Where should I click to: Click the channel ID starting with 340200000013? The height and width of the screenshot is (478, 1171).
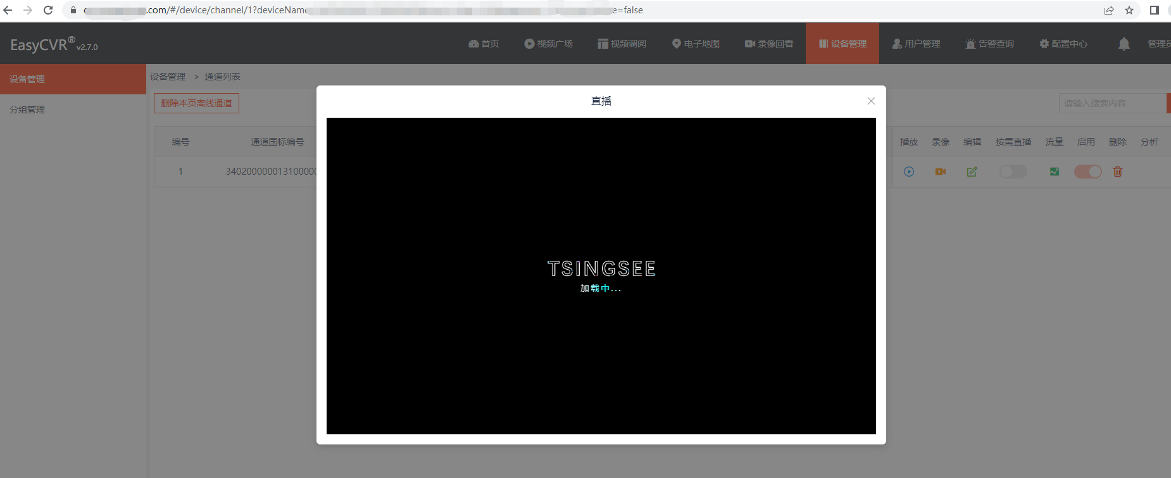coord(271,172)
